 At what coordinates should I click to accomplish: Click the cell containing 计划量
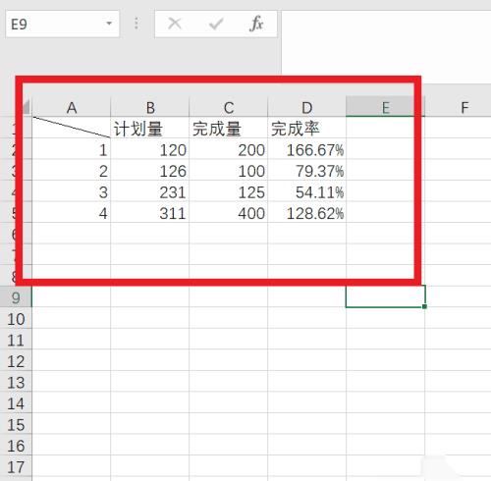(150, 128)
